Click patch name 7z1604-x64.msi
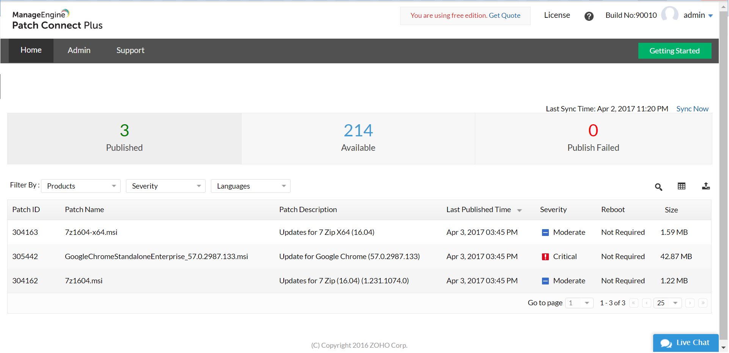Image resolution: width=729 pixels, height=353 pixels. [x=91, y=233]
